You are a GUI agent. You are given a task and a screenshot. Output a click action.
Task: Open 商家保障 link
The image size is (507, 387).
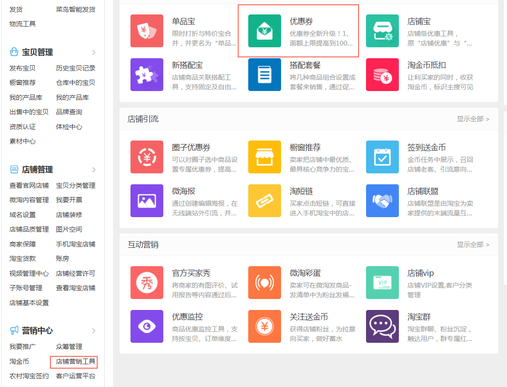pos(22,244)
